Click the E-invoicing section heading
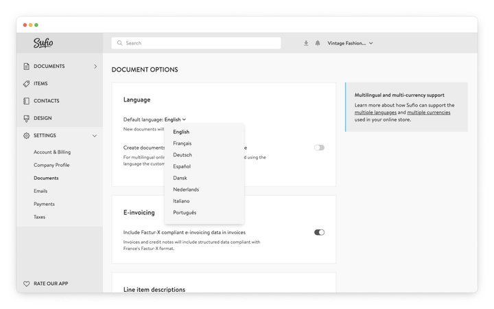The height and width of the screenshot is (309, 494). 139,212
